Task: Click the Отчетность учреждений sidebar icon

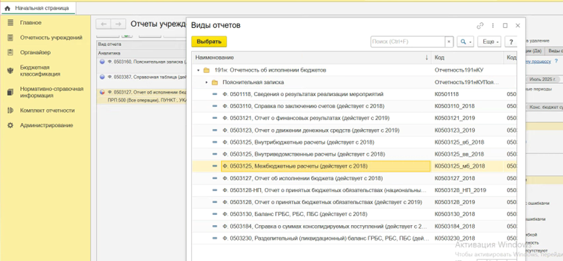Action: click(10, 38)
